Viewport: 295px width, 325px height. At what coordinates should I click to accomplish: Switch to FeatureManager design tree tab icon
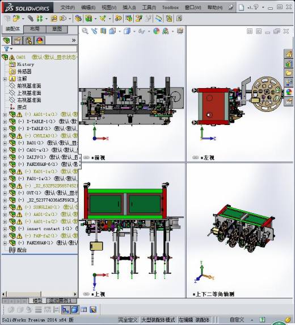[6, 40]
